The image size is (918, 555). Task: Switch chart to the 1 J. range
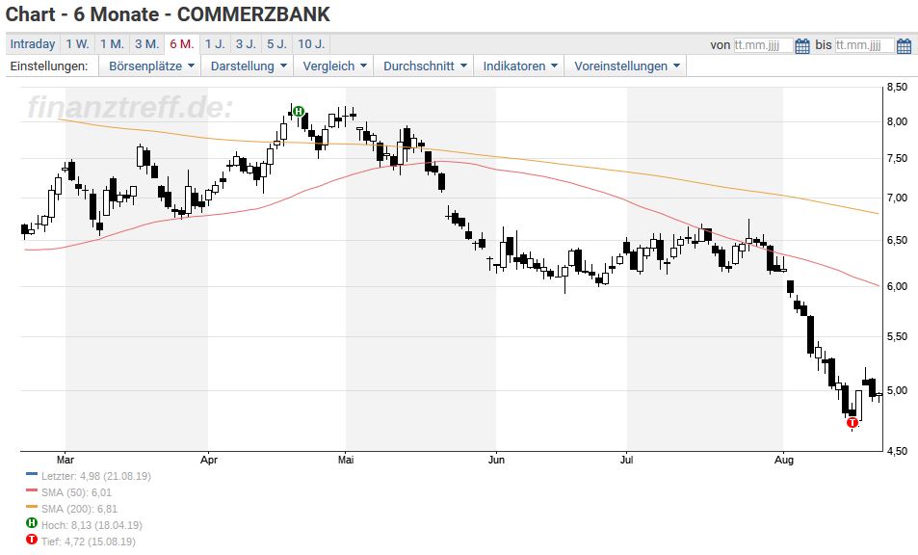tap(215, 44)
